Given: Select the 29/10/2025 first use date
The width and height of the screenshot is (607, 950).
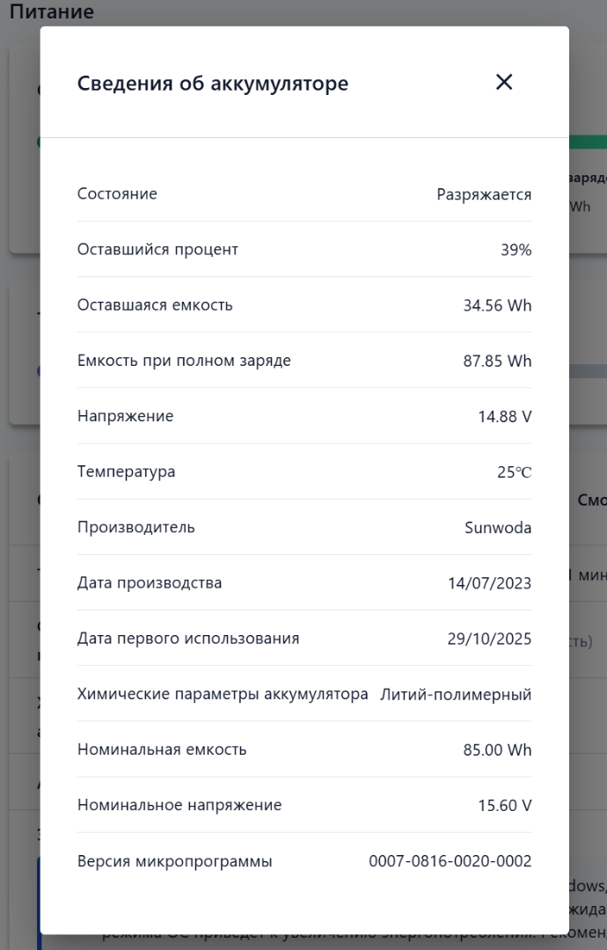Looking at the screenshot, I should point(489,639).
